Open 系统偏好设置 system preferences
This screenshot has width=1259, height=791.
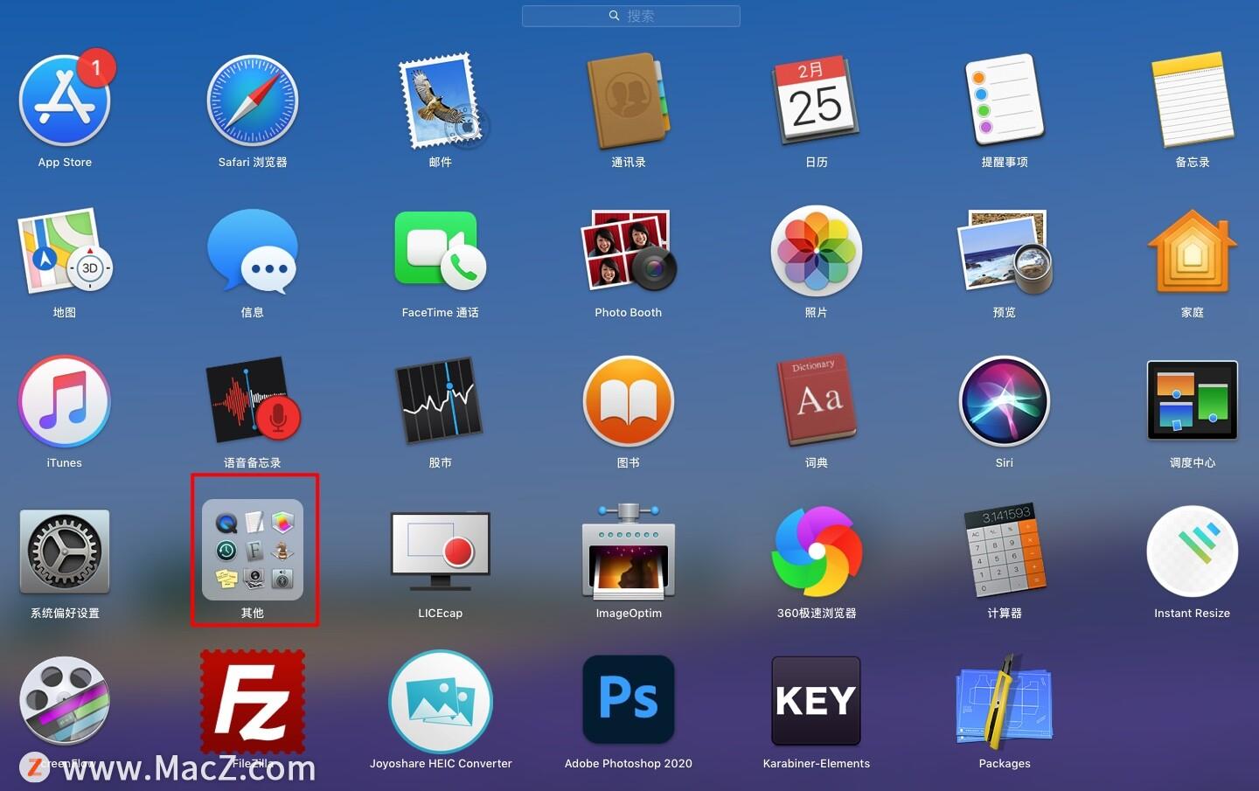[65, 552]
